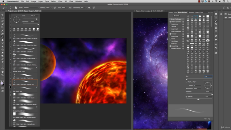231x130 pixels.
Task: Choose the Chalk Line Brush preset
Action: (x=25, y=37)
